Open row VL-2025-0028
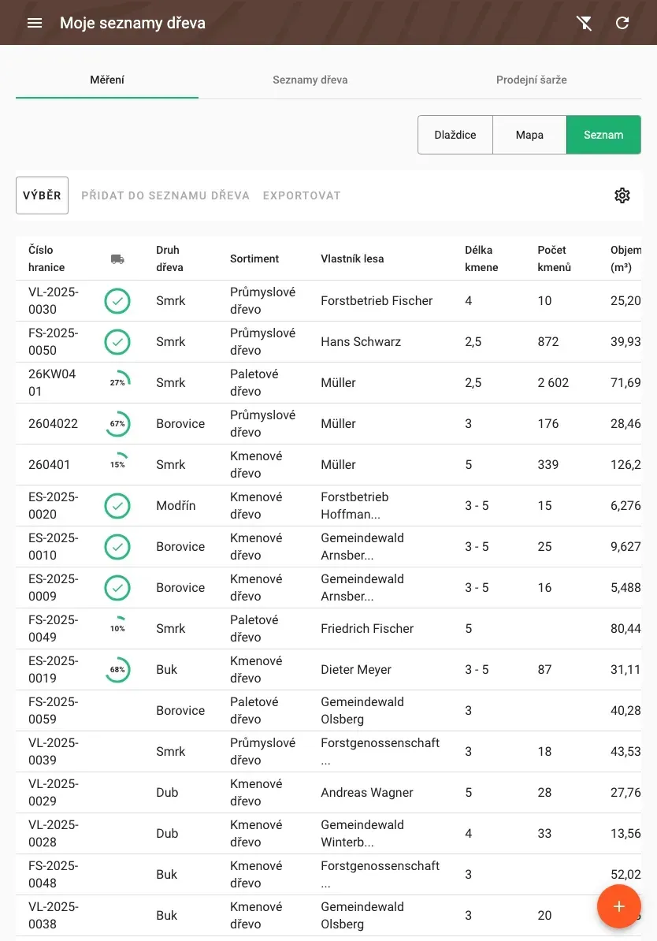657x941 pixels. coord(328,834)
